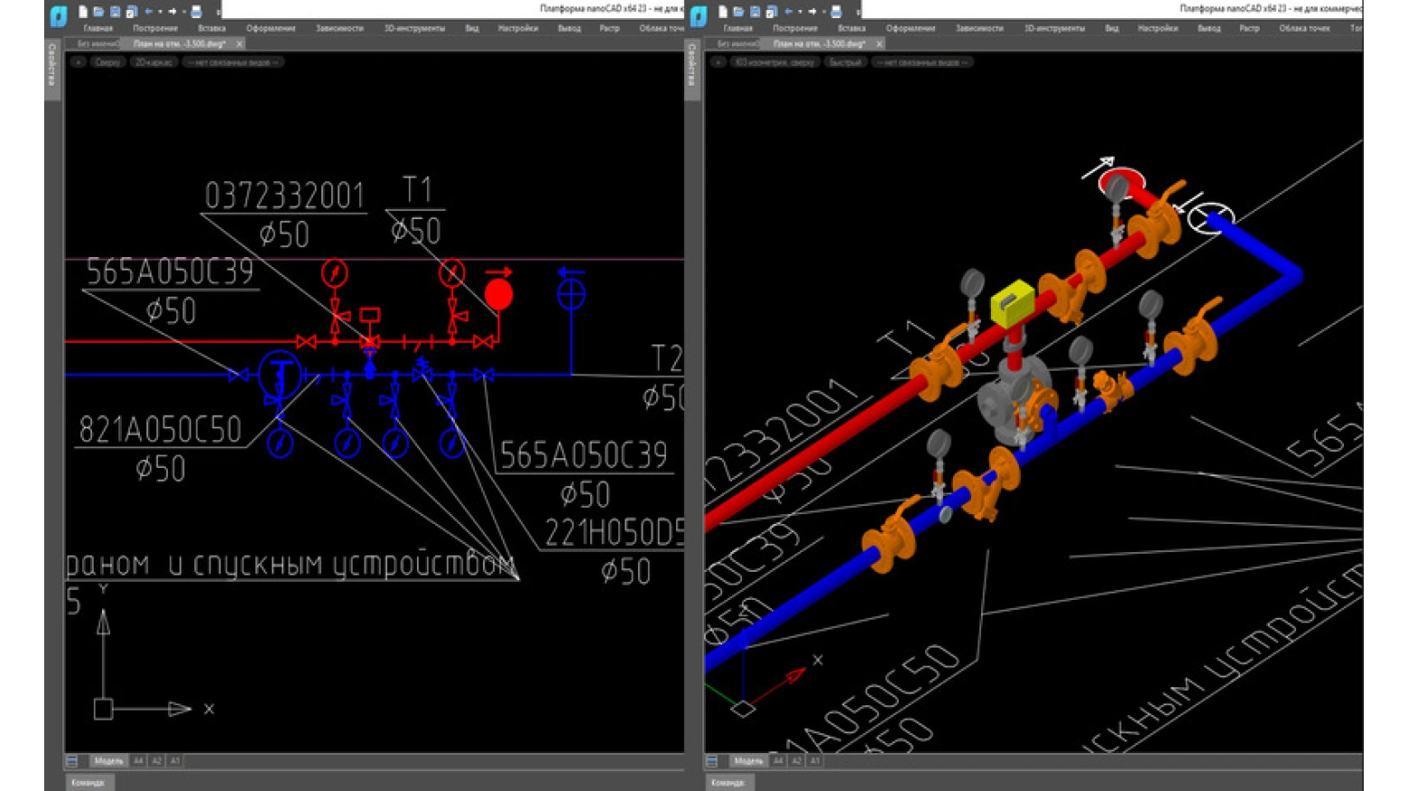Save the drawing using left window's diskette icon
1408x791 pixels.
click(116, 12)
